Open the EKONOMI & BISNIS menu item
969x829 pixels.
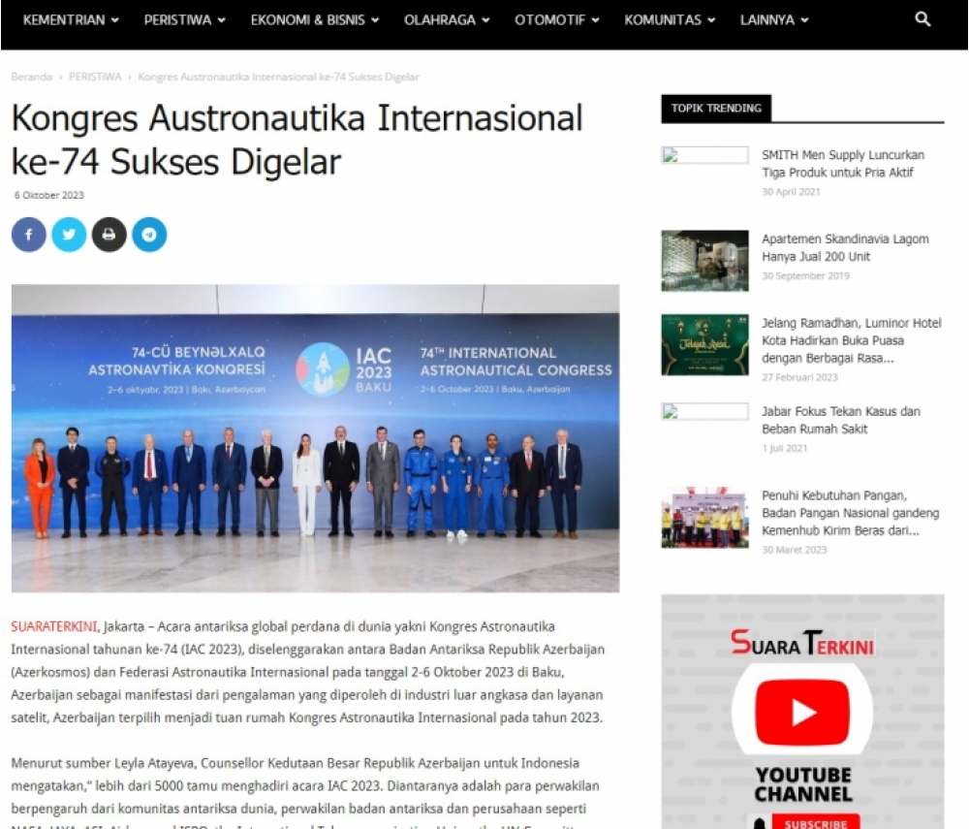tap(308, 19)
